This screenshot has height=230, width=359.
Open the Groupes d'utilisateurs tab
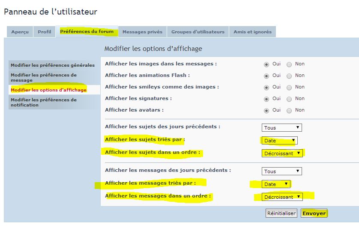(x=197, y=32)
